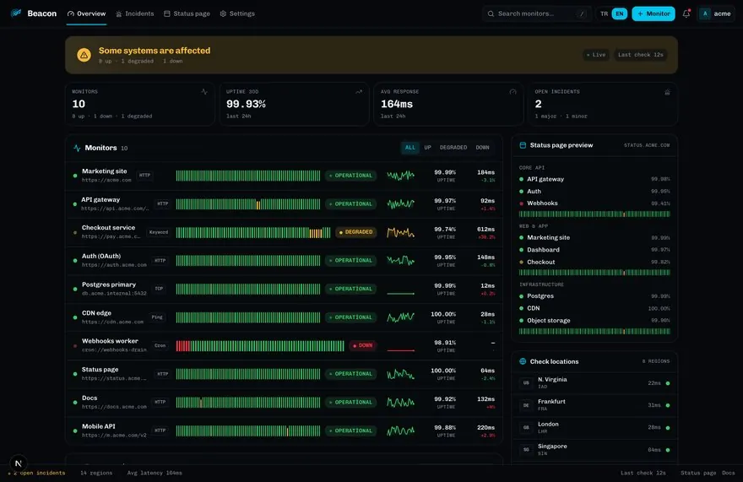Screen dimensions: 743x482
Task: Open the Settings tab
Action: [x=237, y=14]
